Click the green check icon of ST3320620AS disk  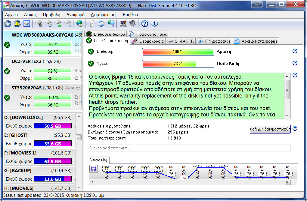click(7, 97)
